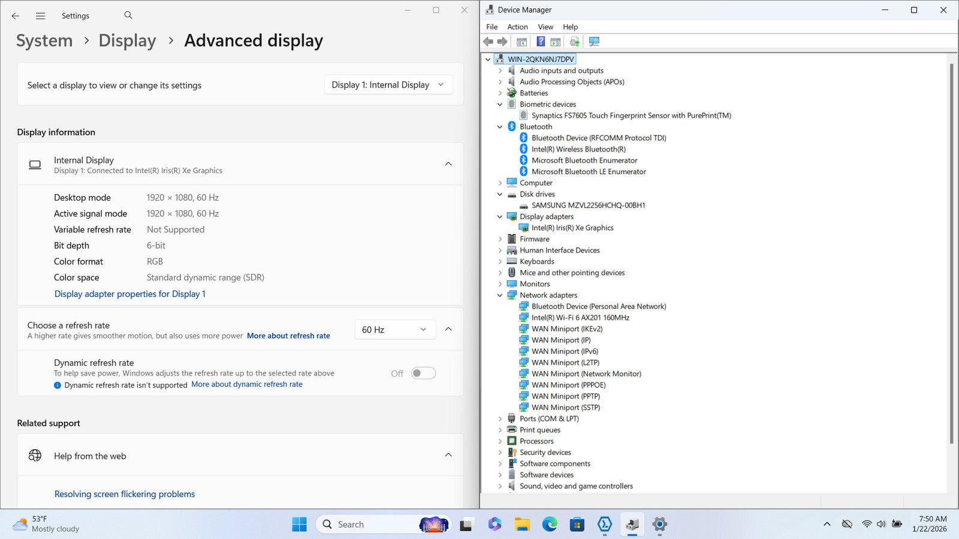Expand the Monitors tree node
Image resolution: width=959 pixels, height=539 pixels.
pyautogui.click(x=500, y=284)
